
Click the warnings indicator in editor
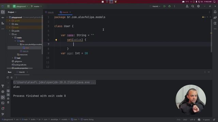click(x=204, y=17)
